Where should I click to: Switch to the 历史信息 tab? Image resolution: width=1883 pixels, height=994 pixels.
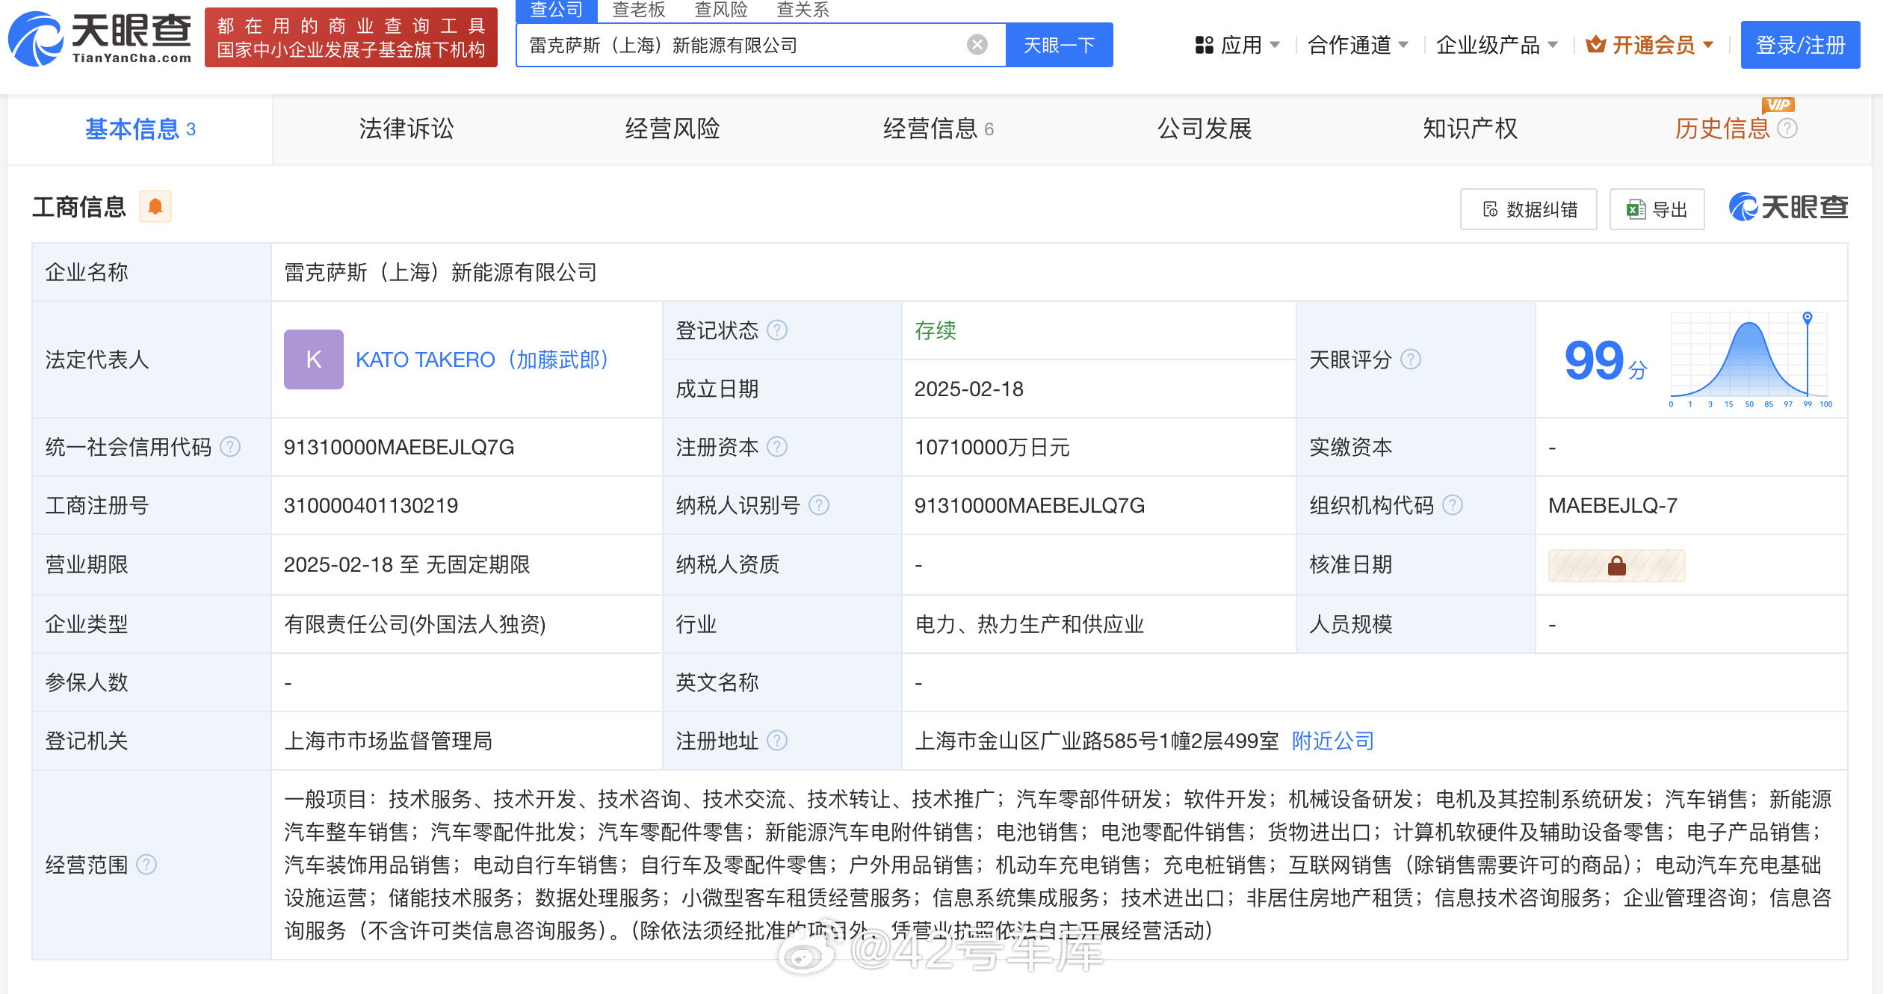(1722, 129)
